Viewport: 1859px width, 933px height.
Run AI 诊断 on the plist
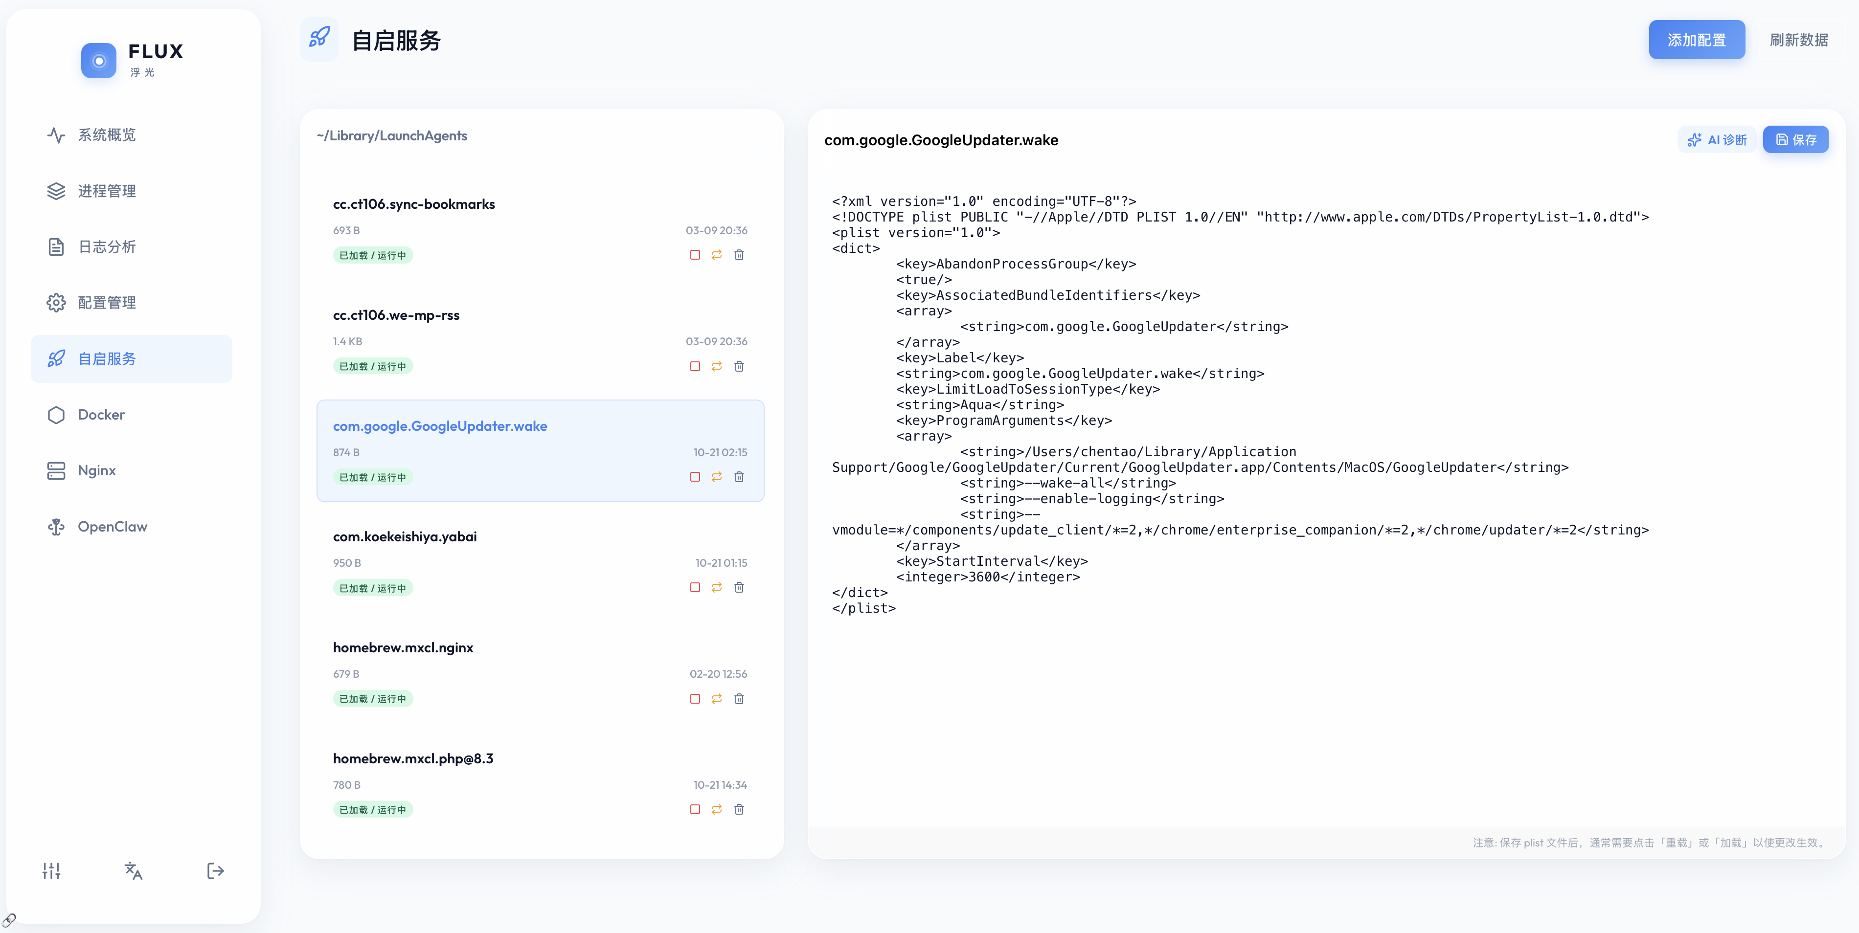(x=1718, y=139)
